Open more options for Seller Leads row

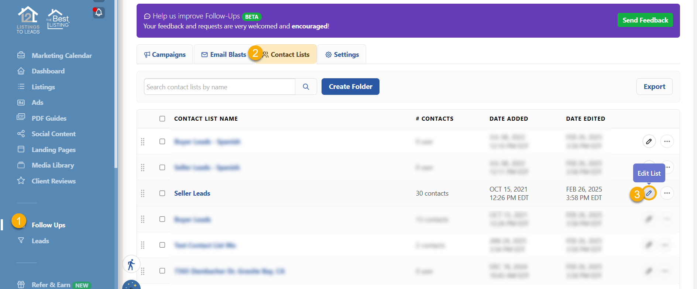point(667,193)
